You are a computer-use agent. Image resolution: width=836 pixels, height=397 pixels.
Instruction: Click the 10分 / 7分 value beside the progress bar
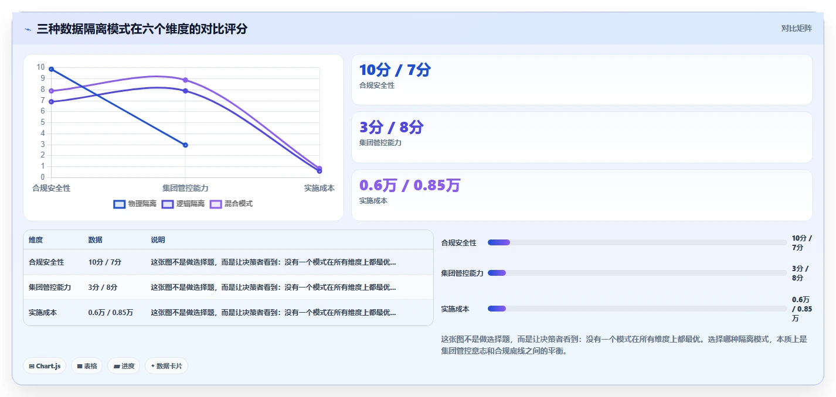point(801,243)
